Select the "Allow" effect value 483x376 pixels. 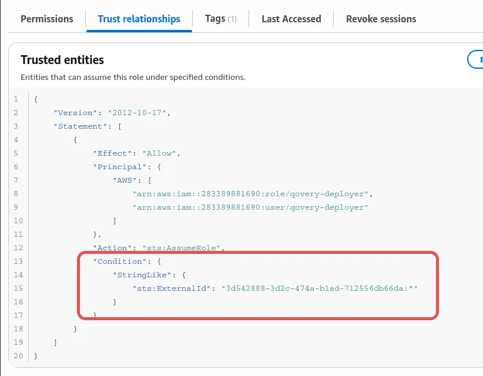tap(159, 153)
